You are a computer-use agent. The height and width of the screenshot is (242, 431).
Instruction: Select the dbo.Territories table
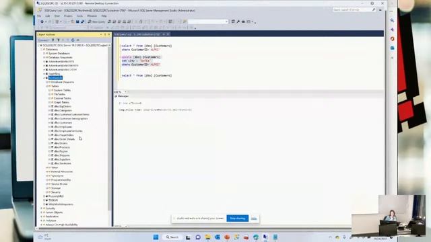63,163
